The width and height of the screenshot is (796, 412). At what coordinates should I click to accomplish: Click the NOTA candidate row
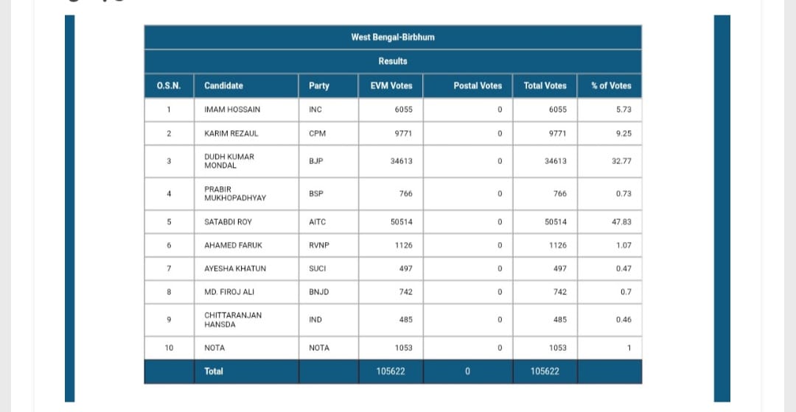393,348
